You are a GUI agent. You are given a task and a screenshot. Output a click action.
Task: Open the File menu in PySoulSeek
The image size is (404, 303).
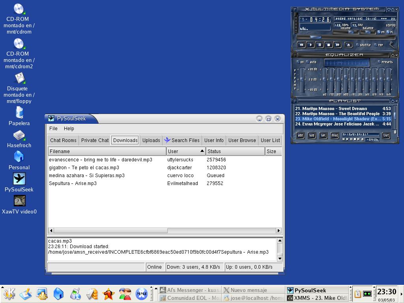53,129
